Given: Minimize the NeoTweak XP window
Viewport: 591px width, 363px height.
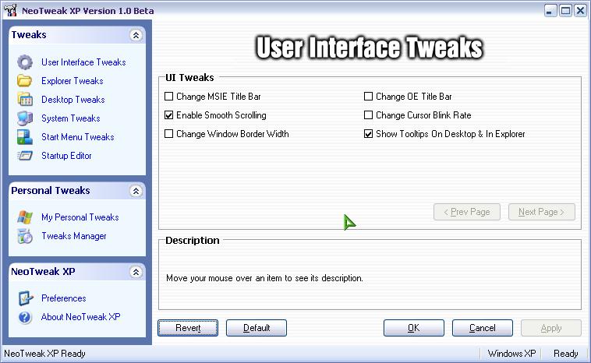Looking at the screenshot, I should [x=550, y=11].
